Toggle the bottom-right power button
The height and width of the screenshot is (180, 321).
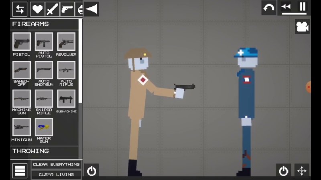(284, 171)
